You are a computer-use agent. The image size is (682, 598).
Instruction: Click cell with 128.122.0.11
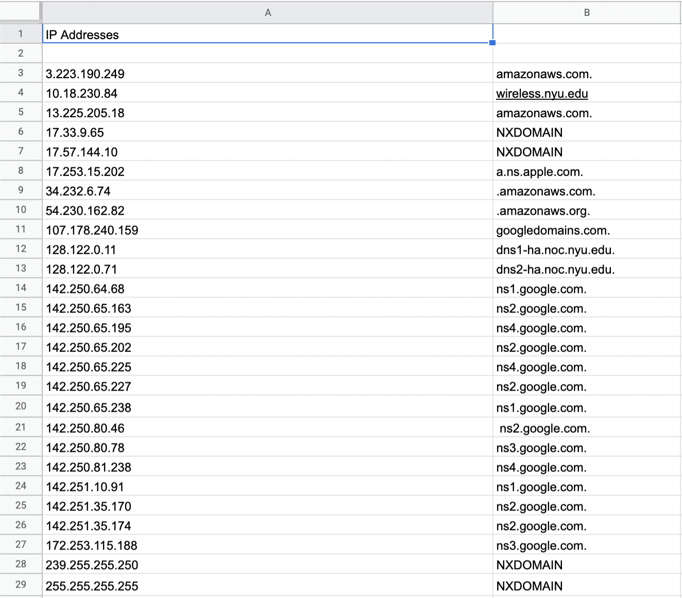point(267,250)
